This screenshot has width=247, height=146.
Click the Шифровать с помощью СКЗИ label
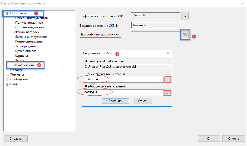(x=102, y=16)
